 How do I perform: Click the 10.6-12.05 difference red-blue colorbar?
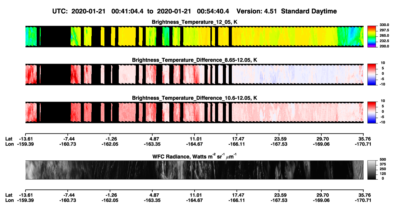[372, 112]
